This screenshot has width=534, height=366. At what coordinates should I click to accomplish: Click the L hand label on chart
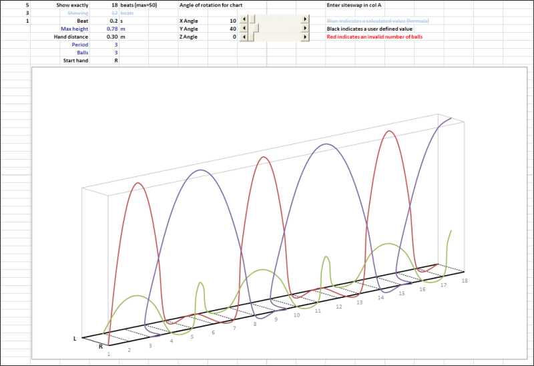(75, 339)
